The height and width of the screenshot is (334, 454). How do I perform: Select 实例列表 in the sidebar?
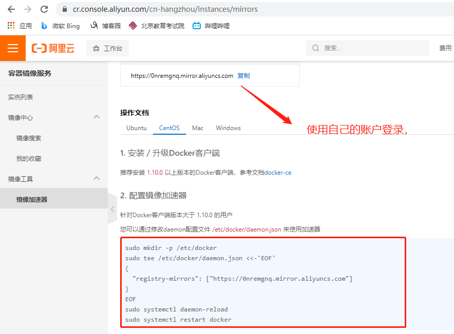click(21, 97)
